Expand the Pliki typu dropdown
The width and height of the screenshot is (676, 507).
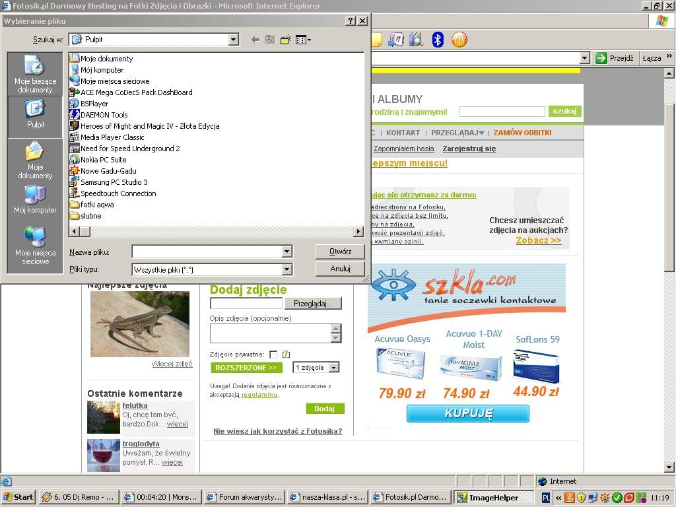pos(287,269)
